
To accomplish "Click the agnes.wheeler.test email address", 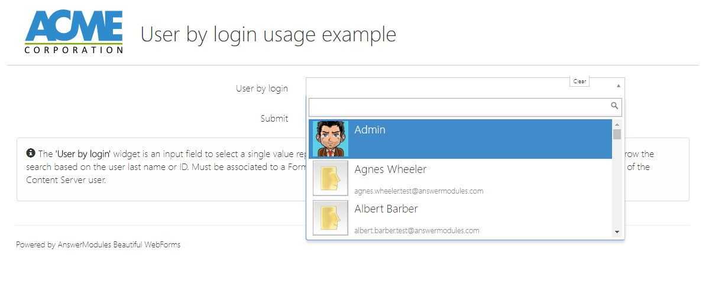I will pyautogui.click(x=419, y=191).
